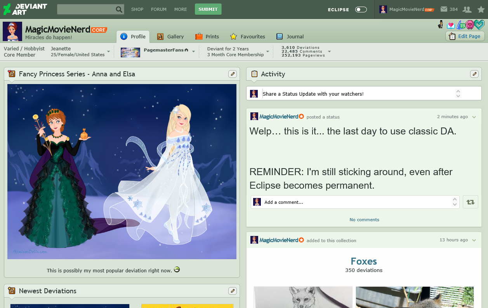
Task: Switch to the Profile tab
Action: pos(133,36)
